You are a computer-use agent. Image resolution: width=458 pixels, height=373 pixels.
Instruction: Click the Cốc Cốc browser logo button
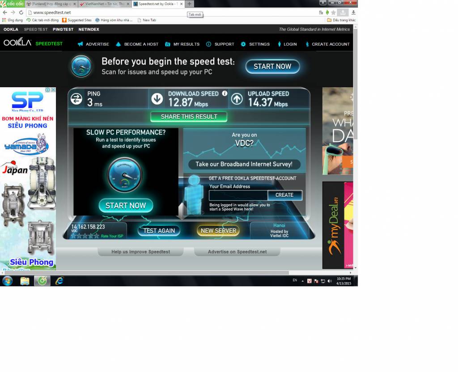click(x=12, y=4)
